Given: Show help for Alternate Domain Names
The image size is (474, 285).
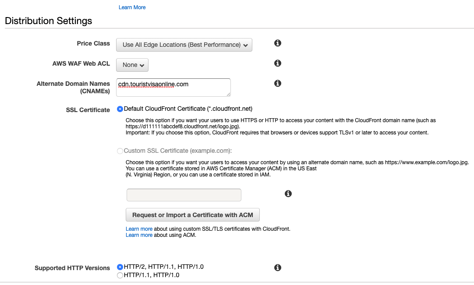Looking at the screenshot, I should coord(277,83).
